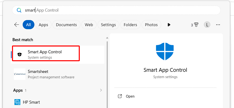Click the HP Smart printer icon
Viewport: 234px width, 108px height.
point(17,102)
